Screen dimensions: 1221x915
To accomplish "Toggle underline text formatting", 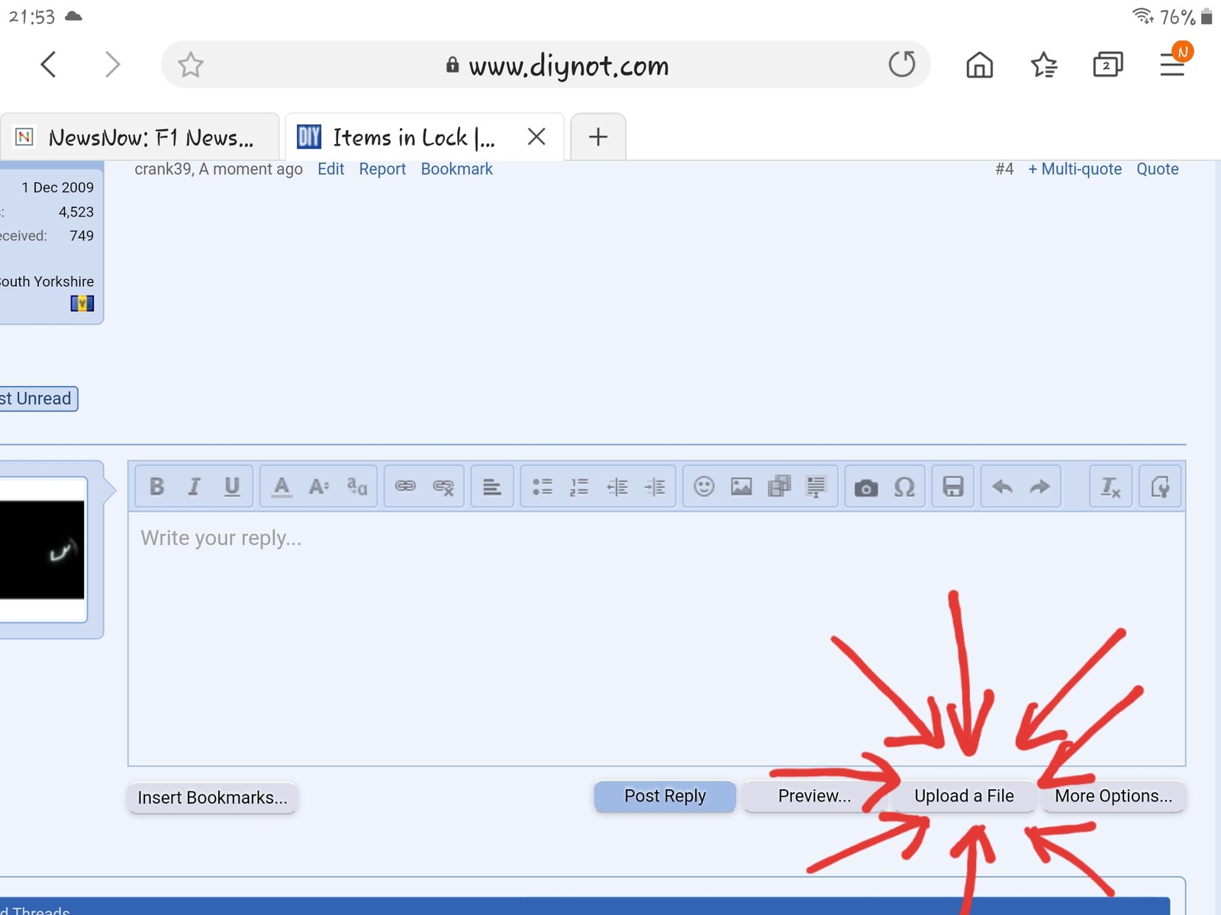I will coord(232,486).
